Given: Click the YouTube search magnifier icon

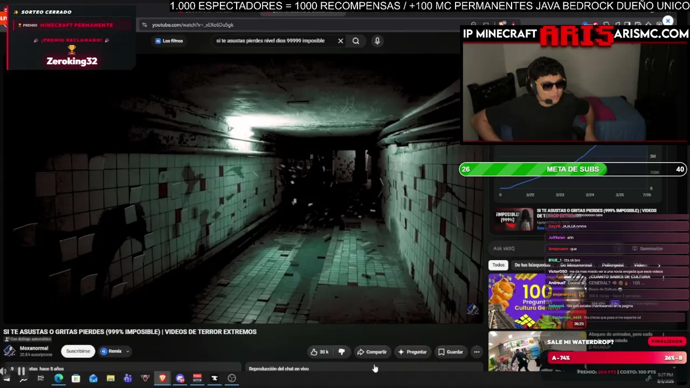Looking at the screenshot, I should click(356, 41).
